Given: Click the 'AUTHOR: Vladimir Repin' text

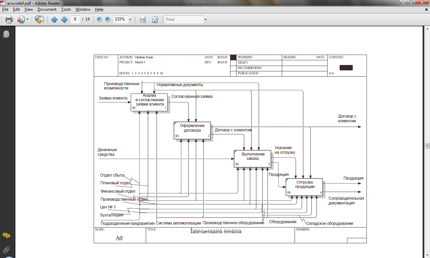Looking at the screenshot, I should [x=136, y=57].
